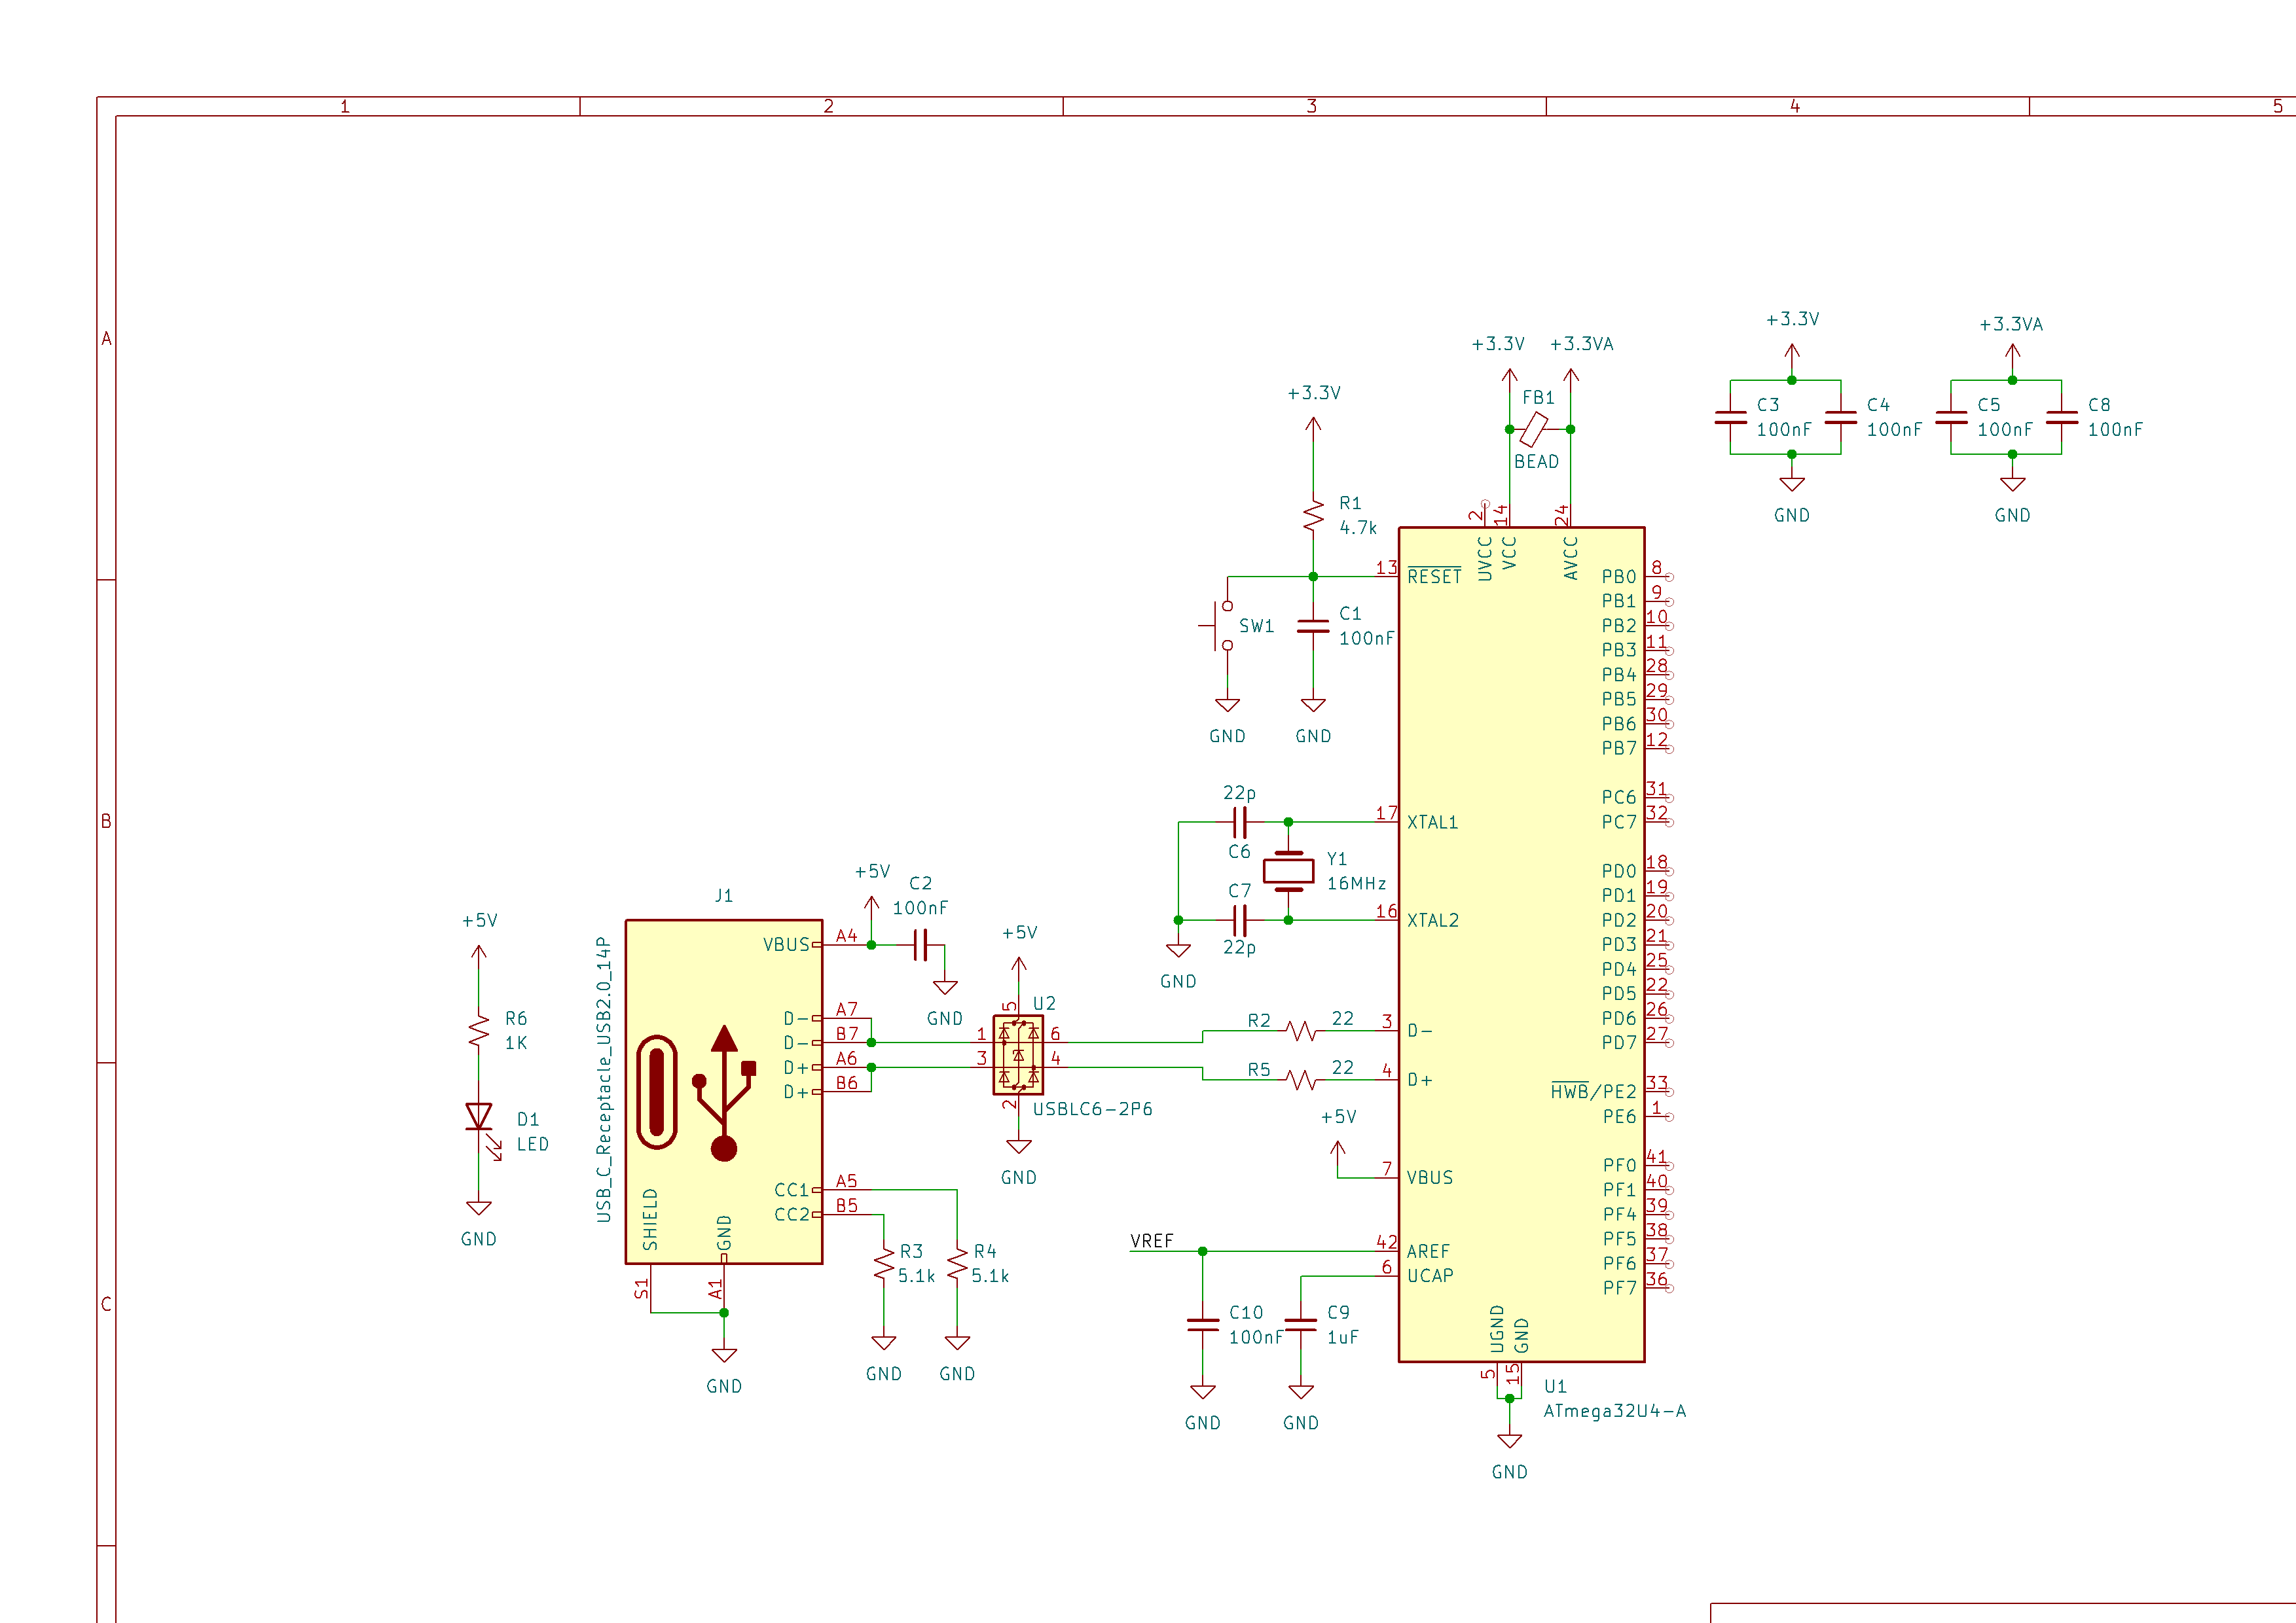Select the GND symbol below U1

point(1509,1441)
